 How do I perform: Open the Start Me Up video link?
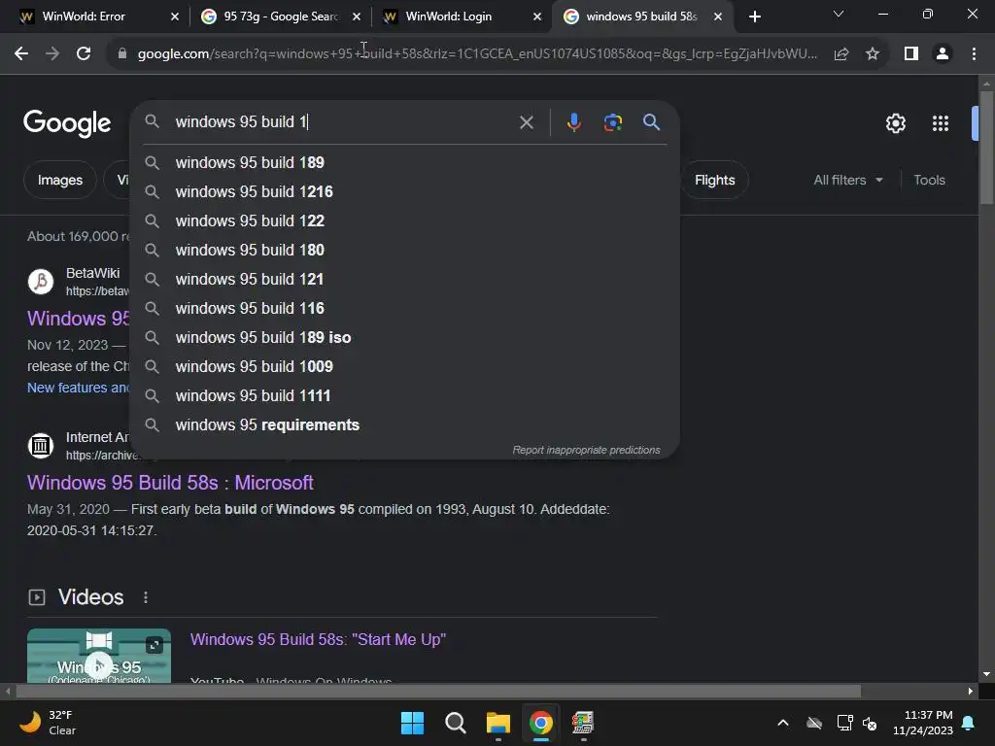tap(318, 639)
